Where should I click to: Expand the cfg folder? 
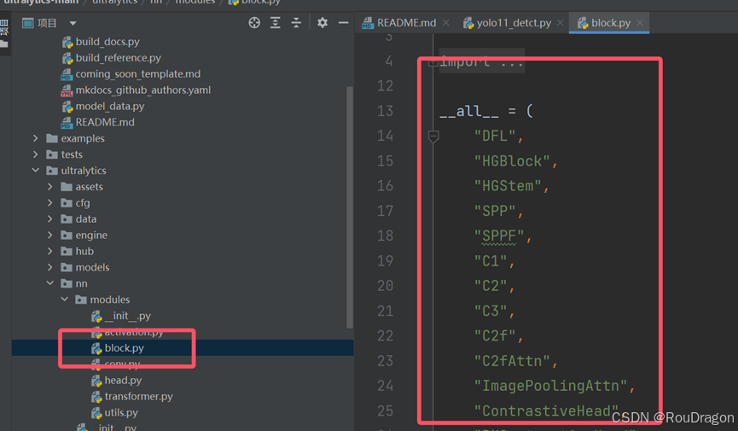pyautogui.click(x=49, y=203)
